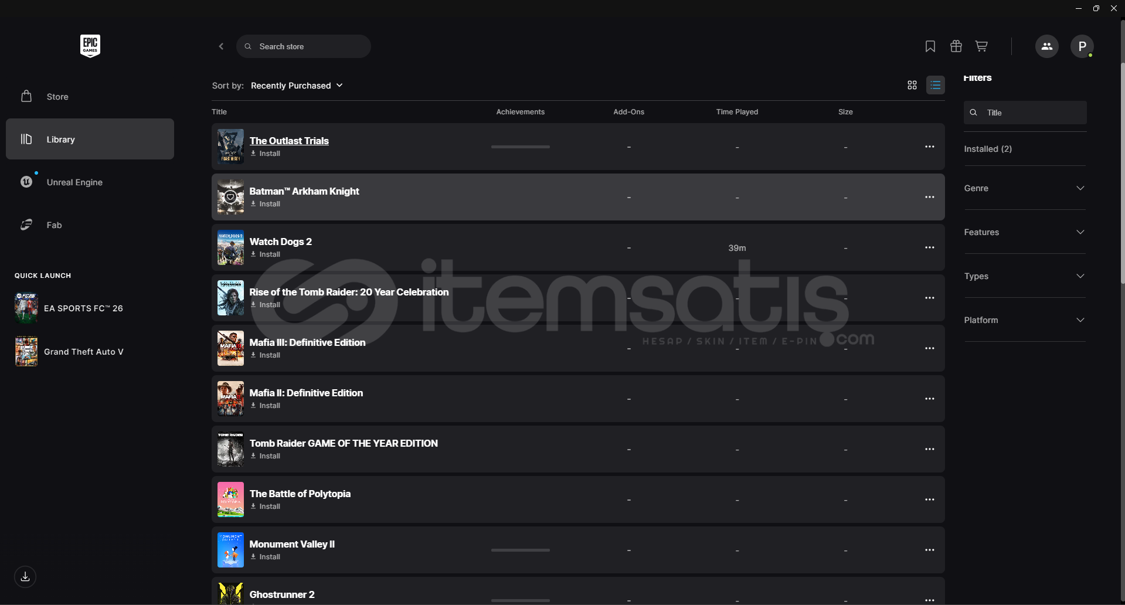Install The Outlast Trials
The width and height of the screenshot is (1125, 605).
pyautogui.click(x=266, y=154)
